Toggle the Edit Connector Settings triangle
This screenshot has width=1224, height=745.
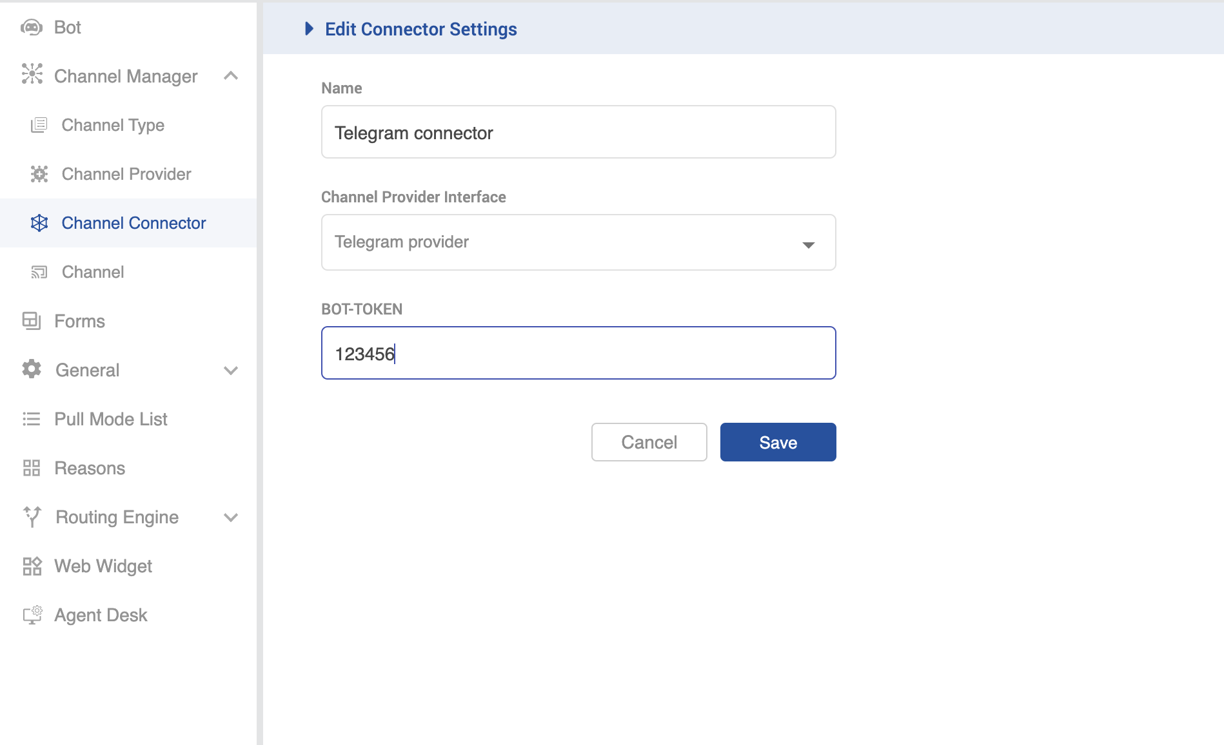pos(309,29)
